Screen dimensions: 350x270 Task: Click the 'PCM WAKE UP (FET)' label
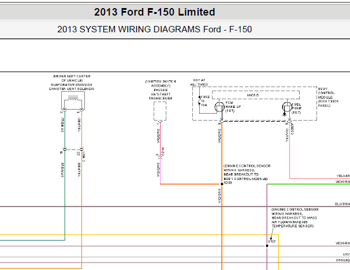tap(233, 107)
